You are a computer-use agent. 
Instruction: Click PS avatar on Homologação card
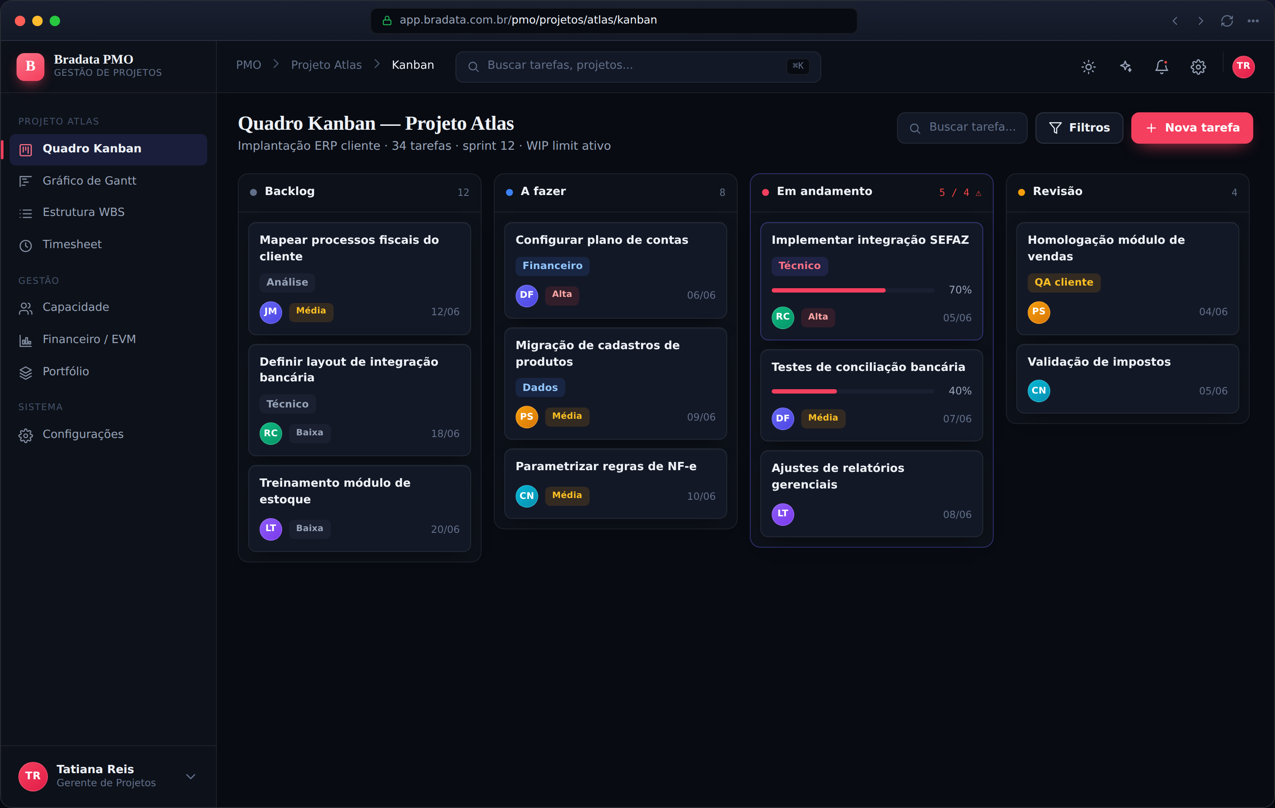[x=1039, y=312]
